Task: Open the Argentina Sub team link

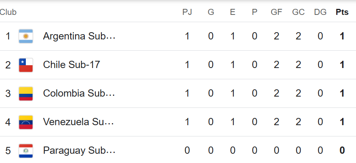Action: click(x=79, y=36)
